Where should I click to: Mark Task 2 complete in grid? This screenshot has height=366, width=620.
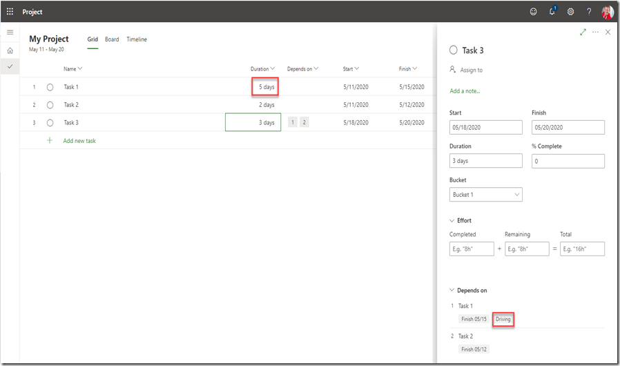pos(50,105)
